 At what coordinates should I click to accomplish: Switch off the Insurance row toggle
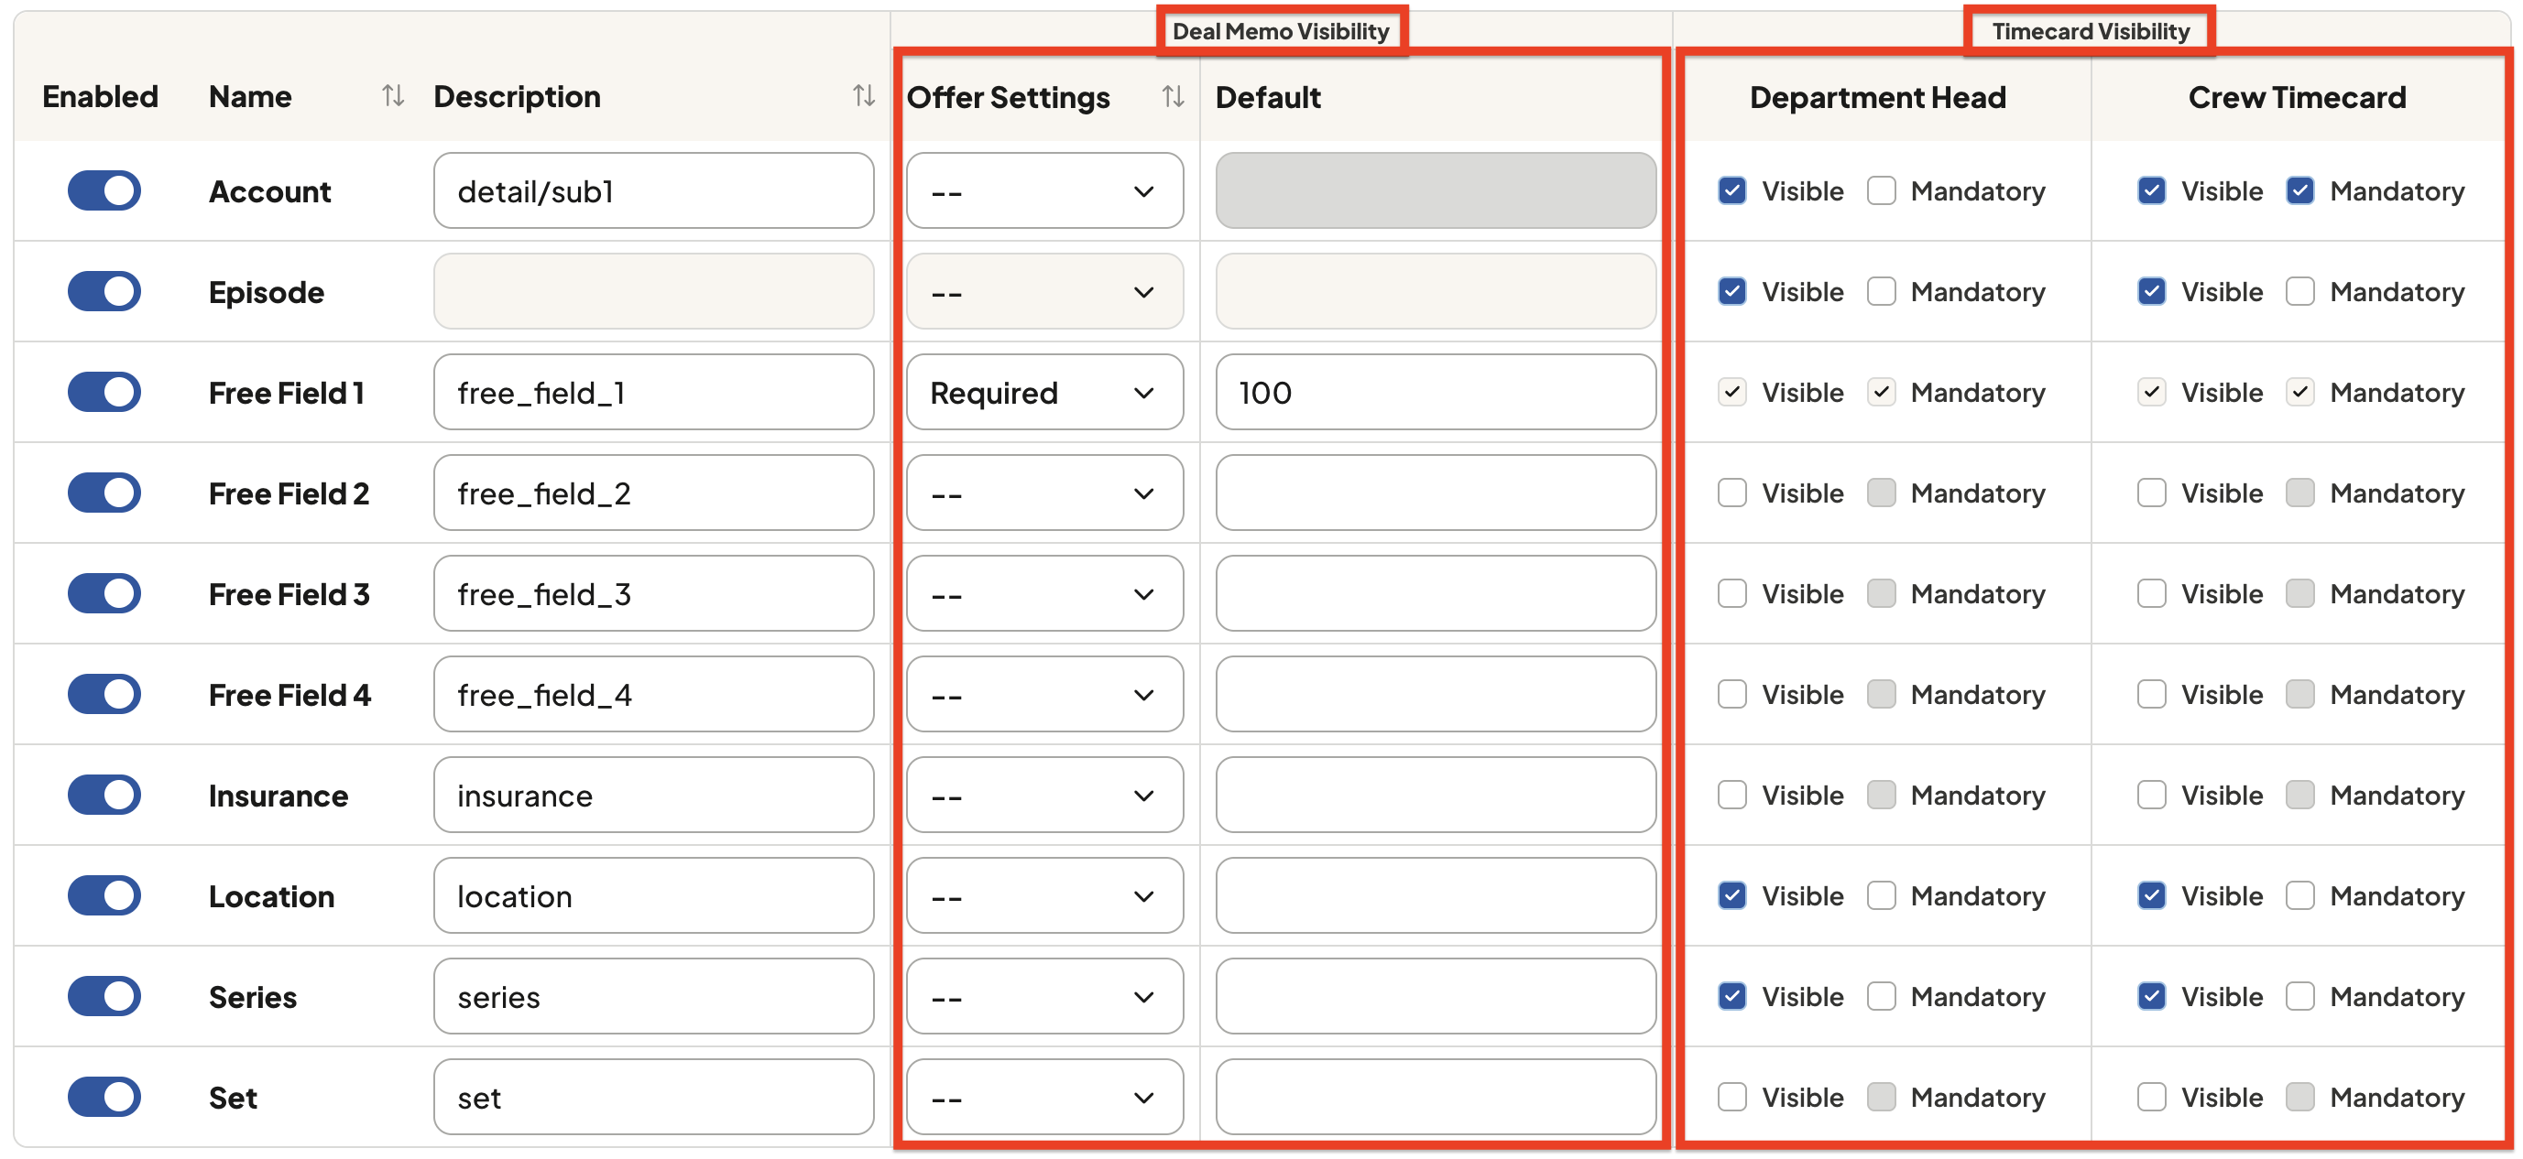(104, 795)
